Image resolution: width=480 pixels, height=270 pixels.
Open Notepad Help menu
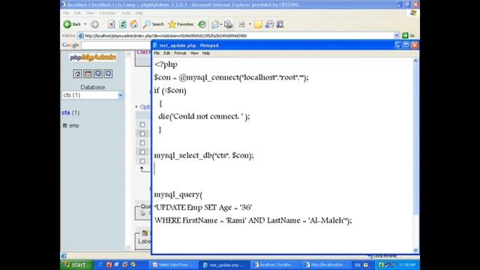(x=206, y=53)
